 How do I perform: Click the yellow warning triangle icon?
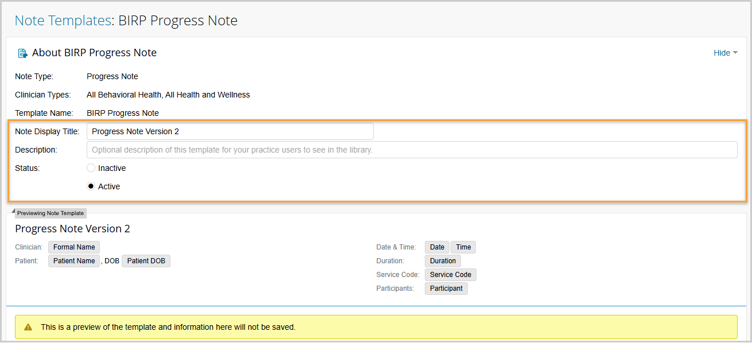click(x=28, y=327)
